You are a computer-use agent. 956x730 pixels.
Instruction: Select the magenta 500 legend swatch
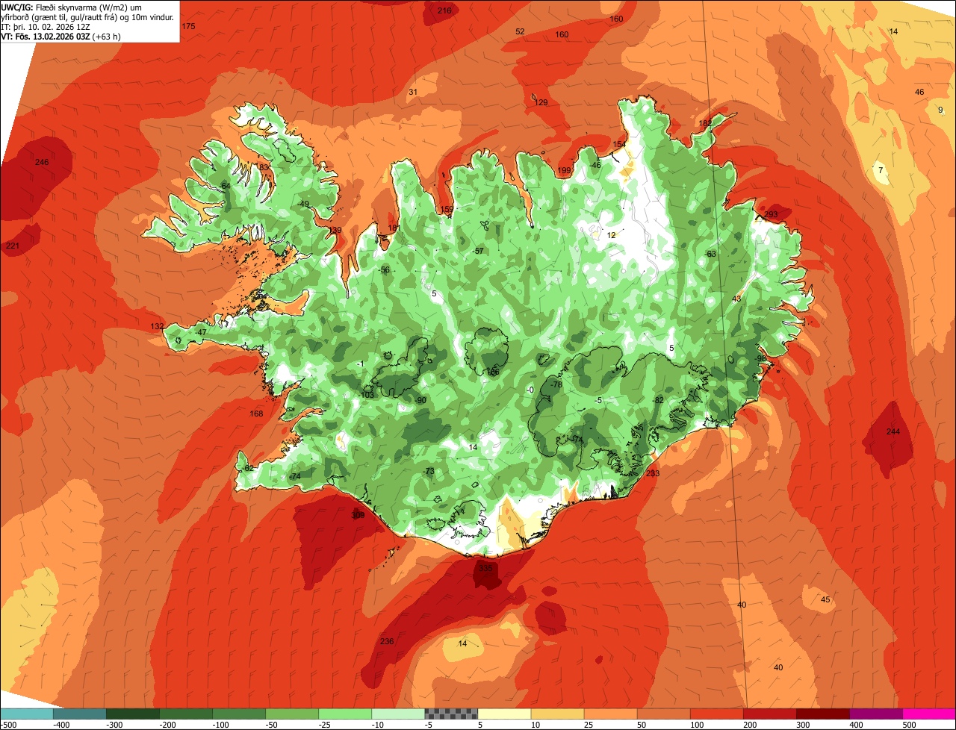pos(929,714)
